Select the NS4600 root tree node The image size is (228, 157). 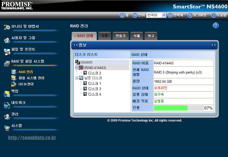pos(86,62)
